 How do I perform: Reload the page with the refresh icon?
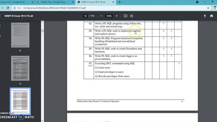[x=8, y=8]
